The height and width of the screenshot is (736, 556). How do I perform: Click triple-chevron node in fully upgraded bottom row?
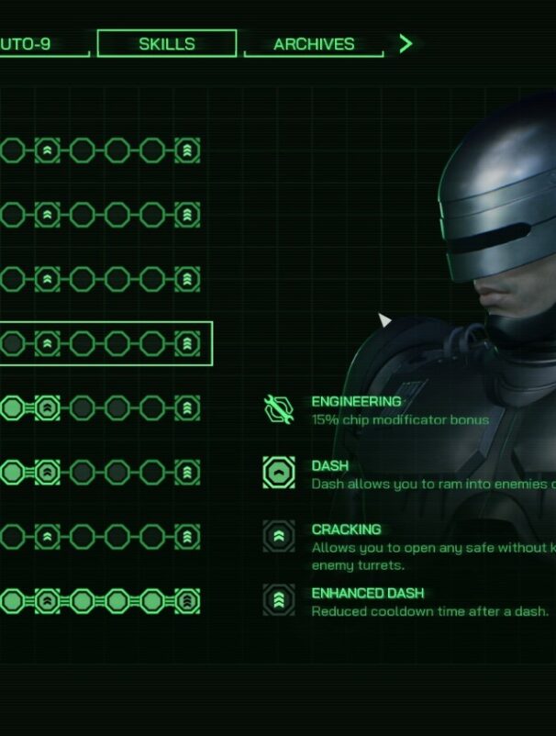pyautogui.click(x=187, y=601)
